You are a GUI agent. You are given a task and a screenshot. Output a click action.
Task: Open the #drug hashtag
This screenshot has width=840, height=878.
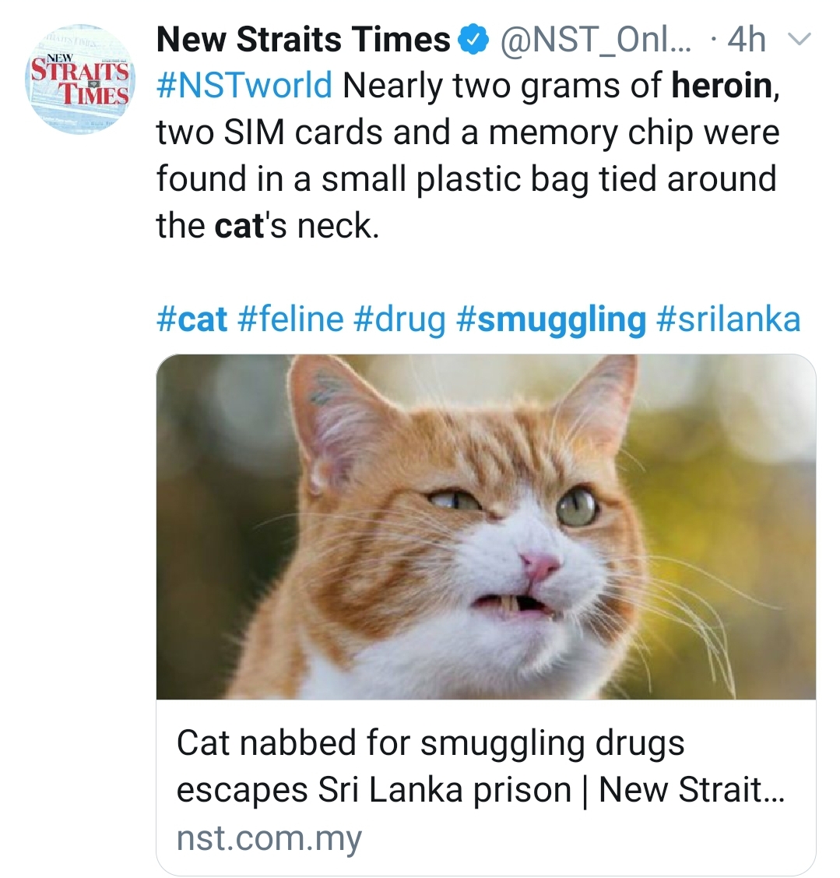click(x=399, y=321)
